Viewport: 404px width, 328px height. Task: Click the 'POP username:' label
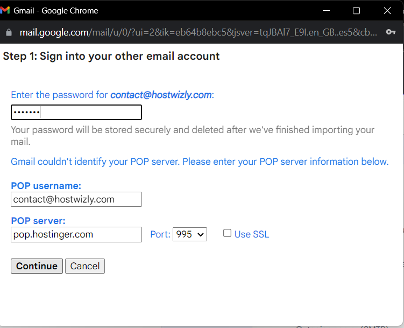coord(46,186)
